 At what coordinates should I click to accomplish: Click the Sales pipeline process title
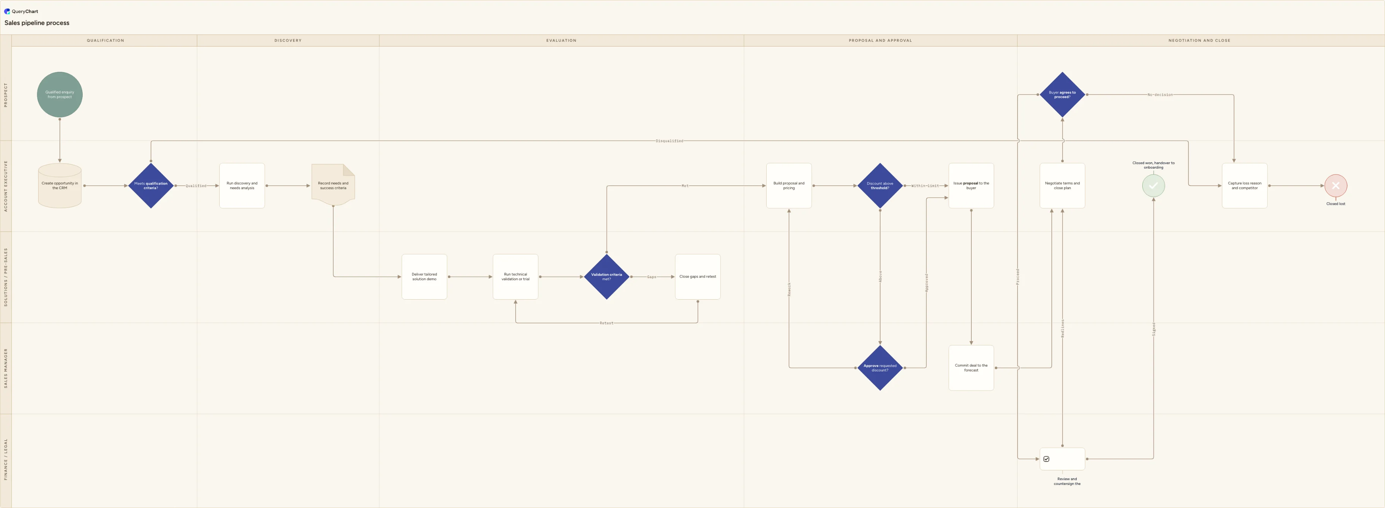click(x=37, y=23)
